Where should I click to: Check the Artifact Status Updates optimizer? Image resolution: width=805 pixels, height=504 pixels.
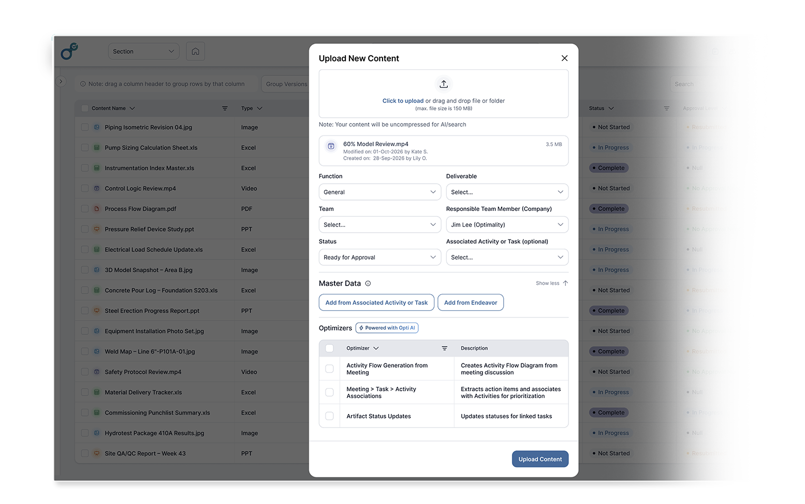(329, 416)
